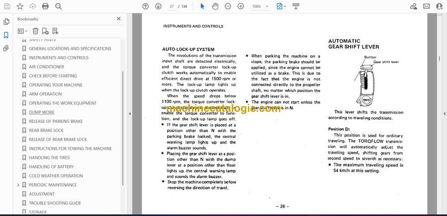
Task: Add a new bookmark icon
Action: [x=45, y=31]
